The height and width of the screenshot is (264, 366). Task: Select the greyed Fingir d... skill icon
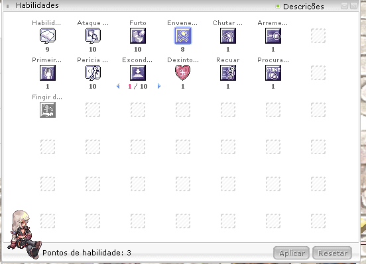[x=48, y=110]
